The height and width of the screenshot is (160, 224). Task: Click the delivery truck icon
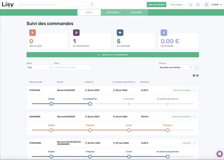coord(120,33)
